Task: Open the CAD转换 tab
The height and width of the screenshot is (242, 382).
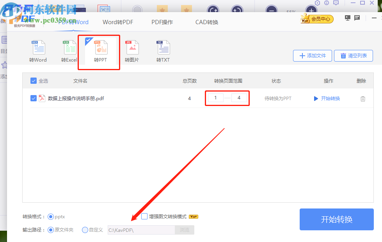Action: click(206, 22)
